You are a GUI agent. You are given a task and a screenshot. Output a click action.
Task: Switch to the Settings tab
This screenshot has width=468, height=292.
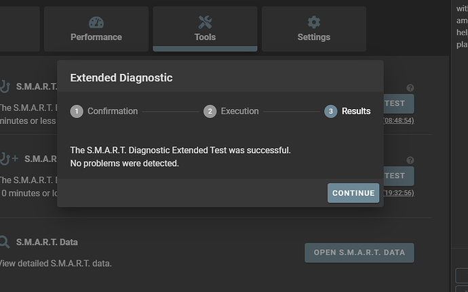coord(313,29)
